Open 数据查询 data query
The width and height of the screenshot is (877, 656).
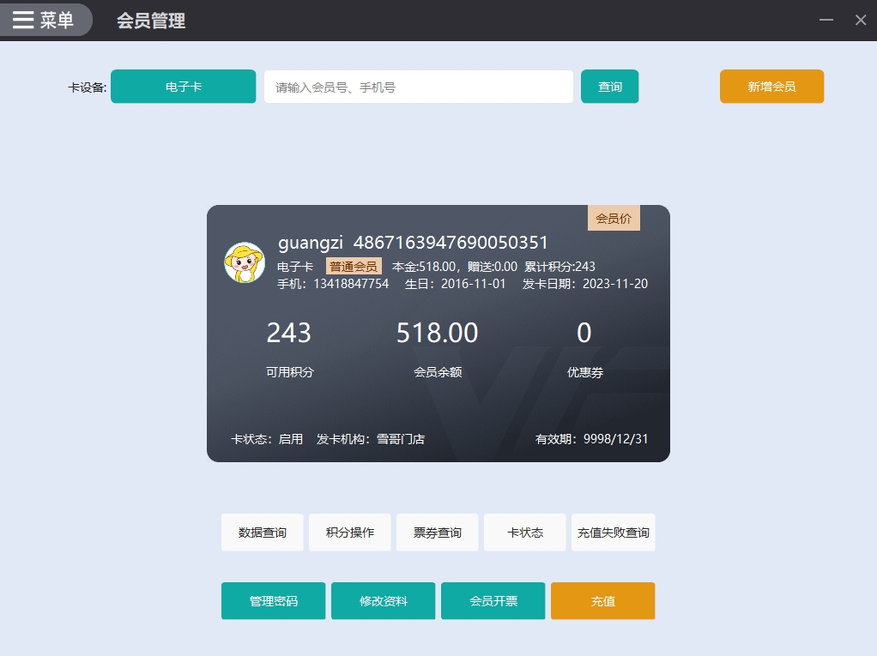tap(263, 533)
